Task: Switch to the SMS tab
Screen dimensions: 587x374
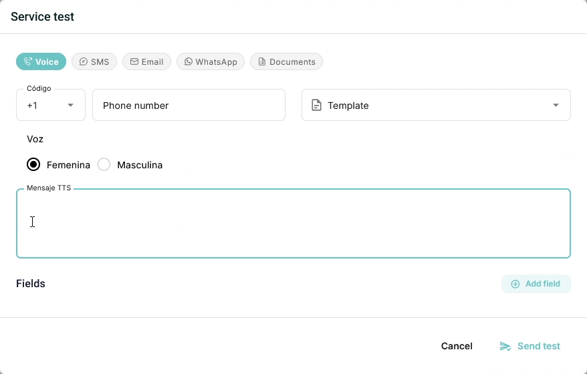Action: 94,61
